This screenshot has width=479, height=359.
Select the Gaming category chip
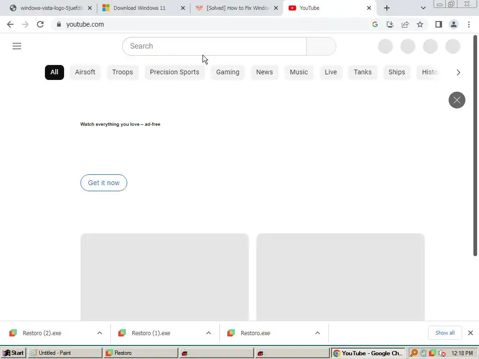(x=228, y=72)
